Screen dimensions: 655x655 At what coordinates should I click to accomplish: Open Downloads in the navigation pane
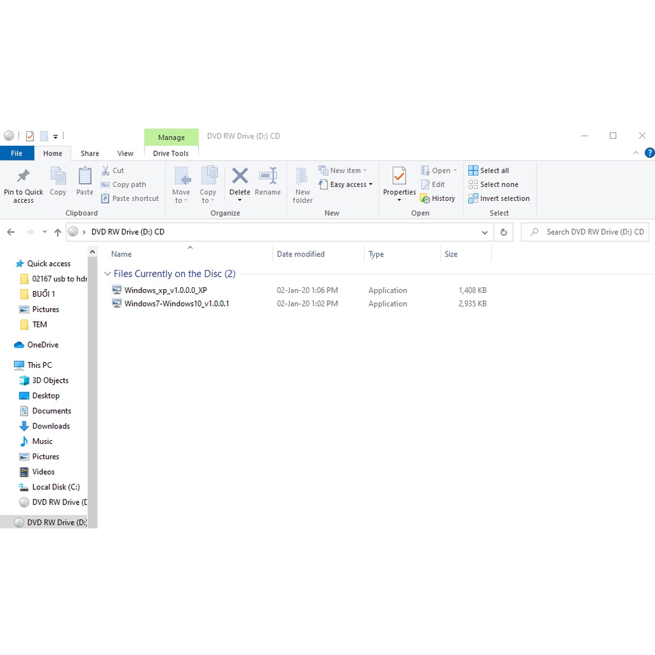coord(51,426)
